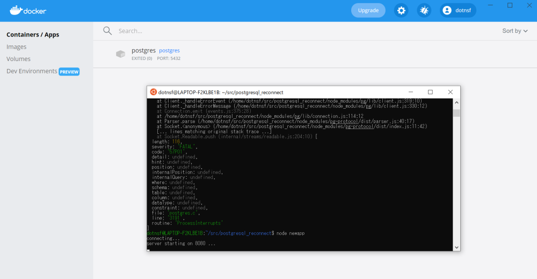This screenshot has height=279, width=537.
Task: Click the postgres container icon
Action: [120, 54]
